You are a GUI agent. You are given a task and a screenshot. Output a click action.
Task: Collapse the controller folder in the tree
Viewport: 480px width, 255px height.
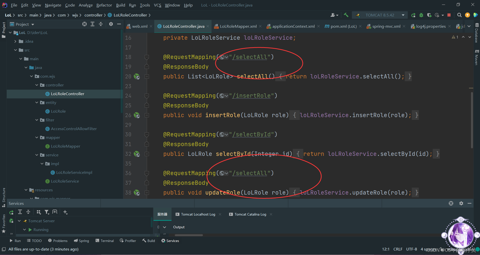click(37, 85)
